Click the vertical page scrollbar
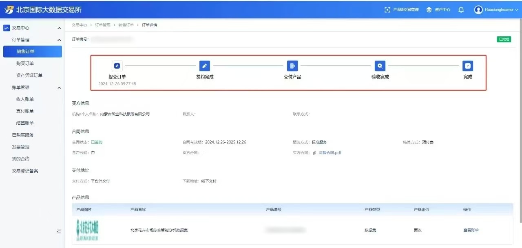The height and width of the screenshot is (248, 522). click(520, 122)
